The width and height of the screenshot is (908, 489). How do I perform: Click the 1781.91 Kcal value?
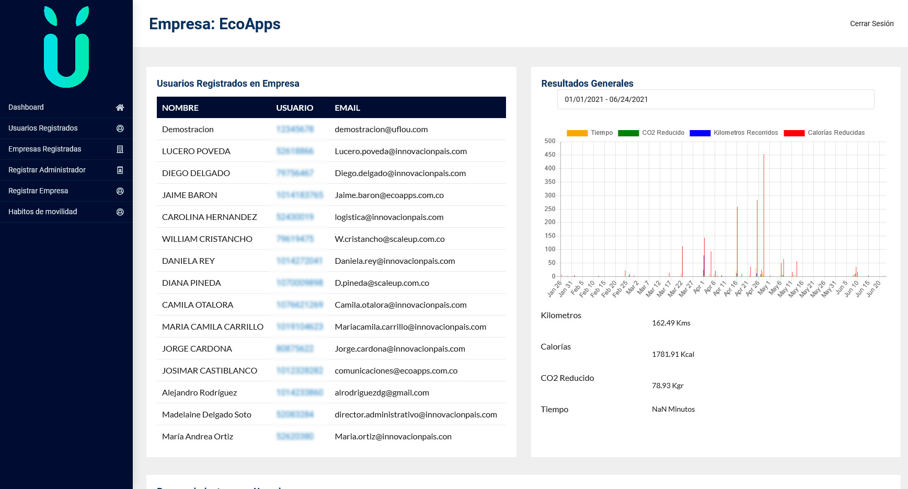tap(673, 354)
